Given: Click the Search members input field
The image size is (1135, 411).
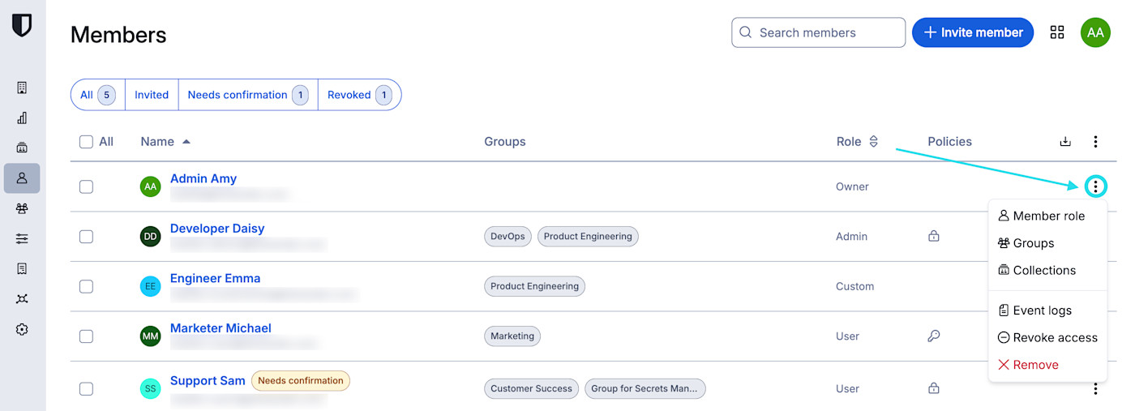Looking at the screenshot, I should (x=819, y=32).
